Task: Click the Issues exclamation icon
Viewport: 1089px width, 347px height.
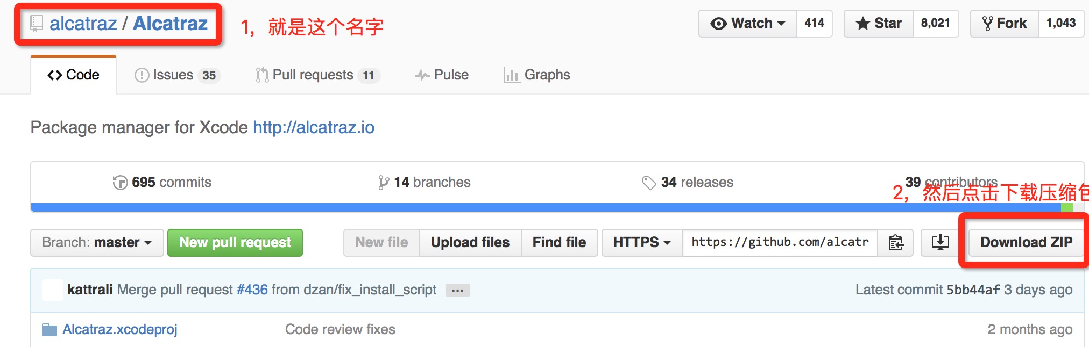Action: 142,75
